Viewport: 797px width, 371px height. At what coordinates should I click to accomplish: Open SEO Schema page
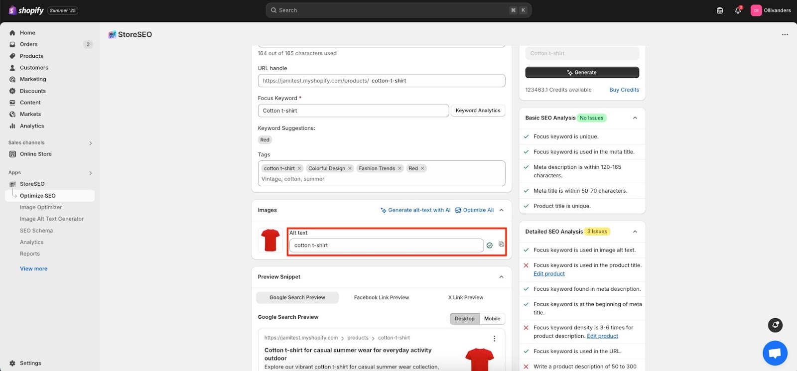pos(36,231)
